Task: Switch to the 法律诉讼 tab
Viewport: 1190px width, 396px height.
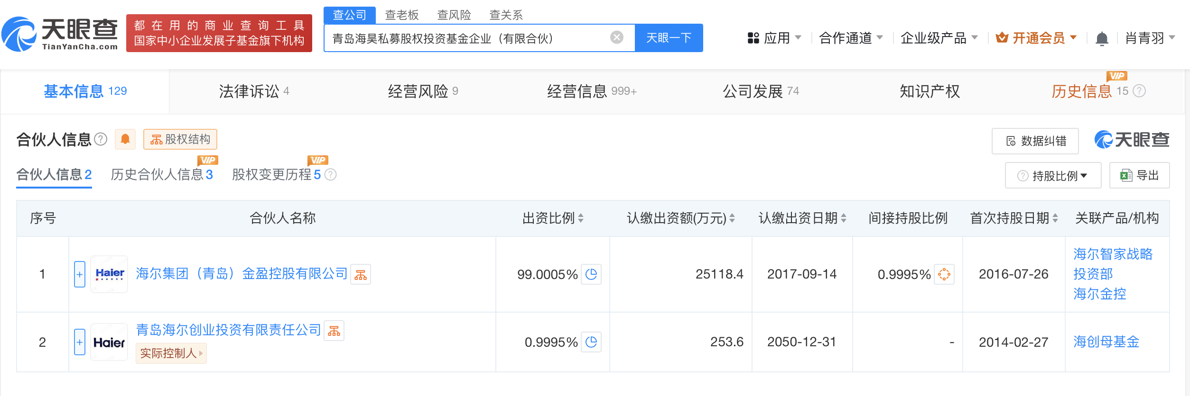Action: tap(254, 91)
